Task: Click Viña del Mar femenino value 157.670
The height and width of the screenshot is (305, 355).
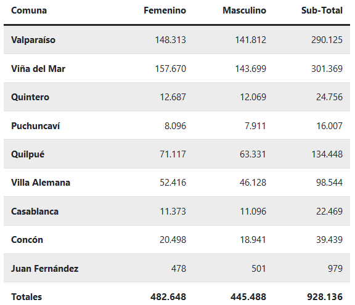Action: [171, 69]
